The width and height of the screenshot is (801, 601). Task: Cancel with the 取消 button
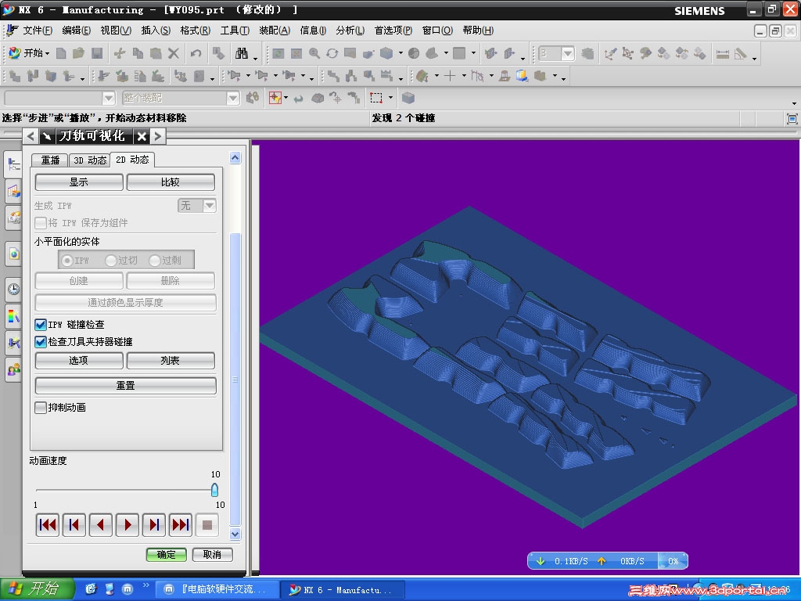tap(212, 555)
